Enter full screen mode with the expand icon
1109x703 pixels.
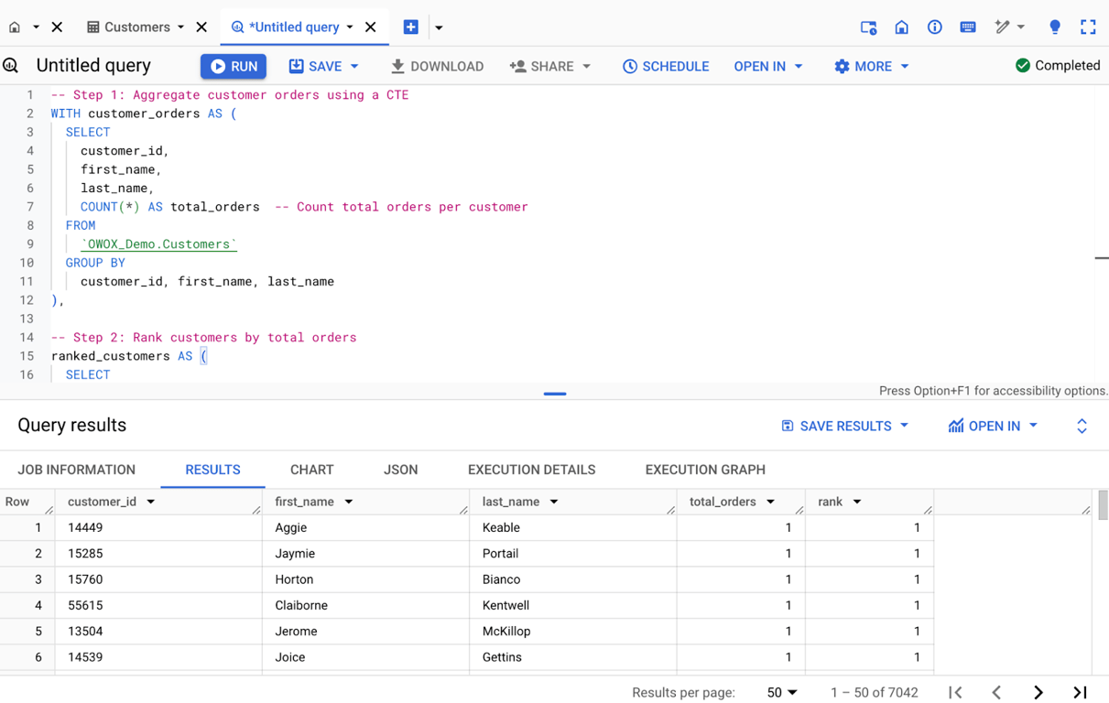(x=1088, y=27)
